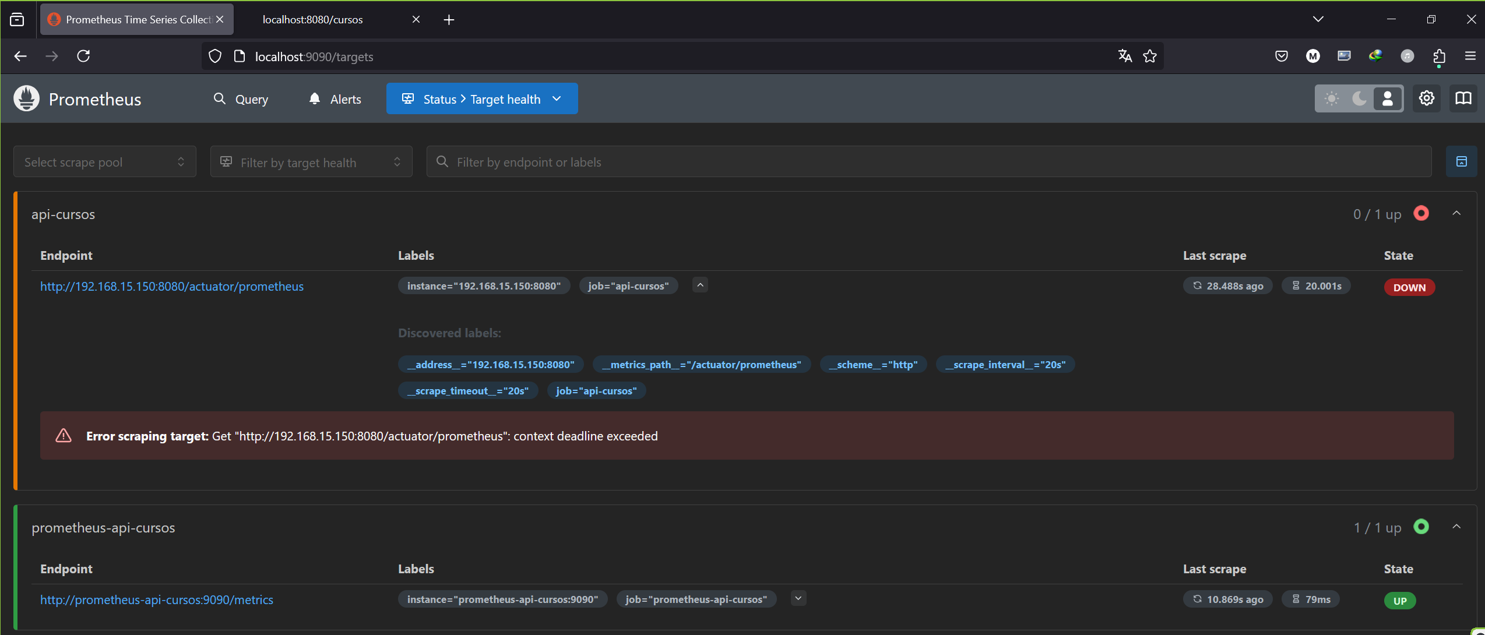Go forward in browser history

(x=52, y=56)
